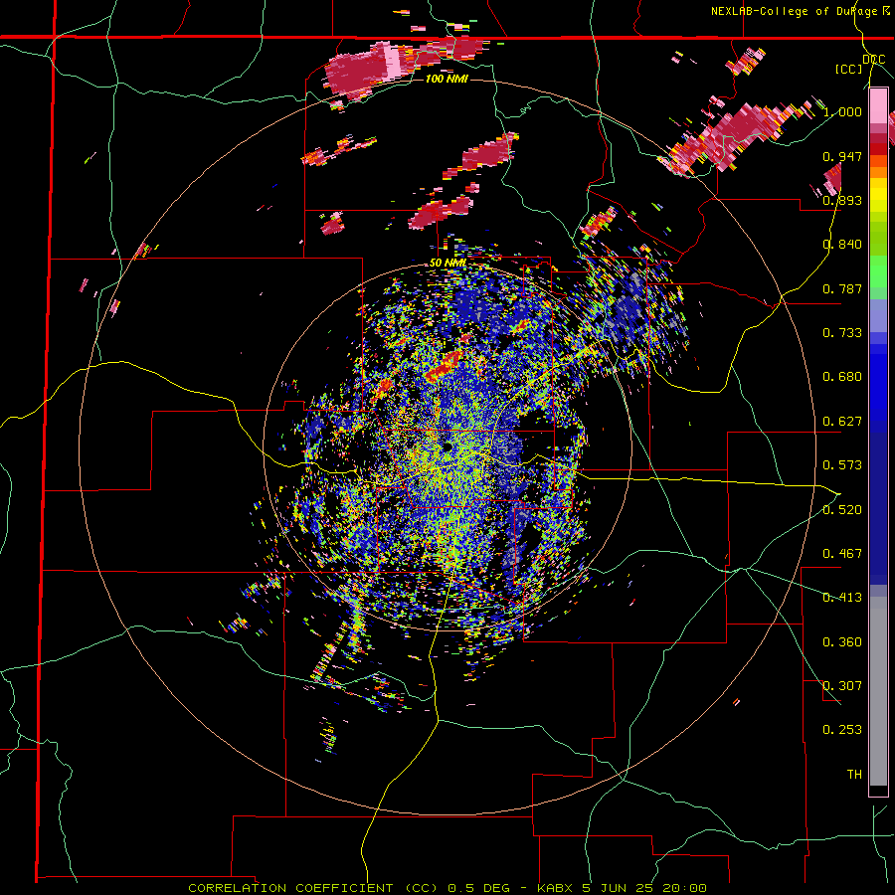Viewport: 895px width, 895px height.
Task: Select the 0.360 scale label
Action: pyautogui.click(x=842, y=642)
